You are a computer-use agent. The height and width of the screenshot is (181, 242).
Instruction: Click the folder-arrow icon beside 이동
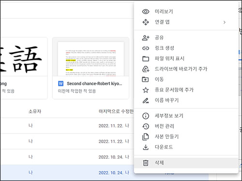pyautogui.click(x=146, y=79)
